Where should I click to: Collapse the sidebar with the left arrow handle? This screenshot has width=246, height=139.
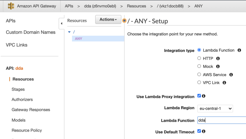click(61, 24)
